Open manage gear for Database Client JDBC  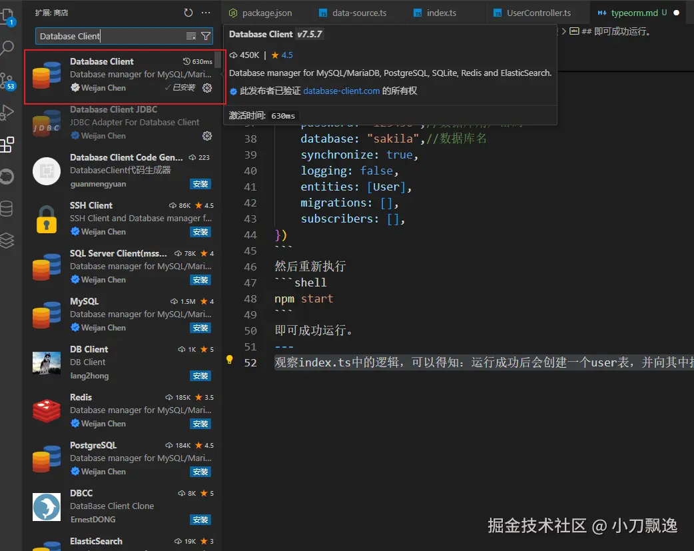click(207, 136)
